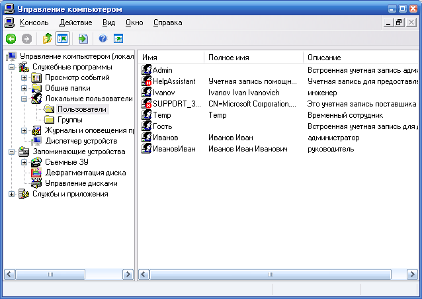Open Help with the blue question mark icon

coord(103,38)
